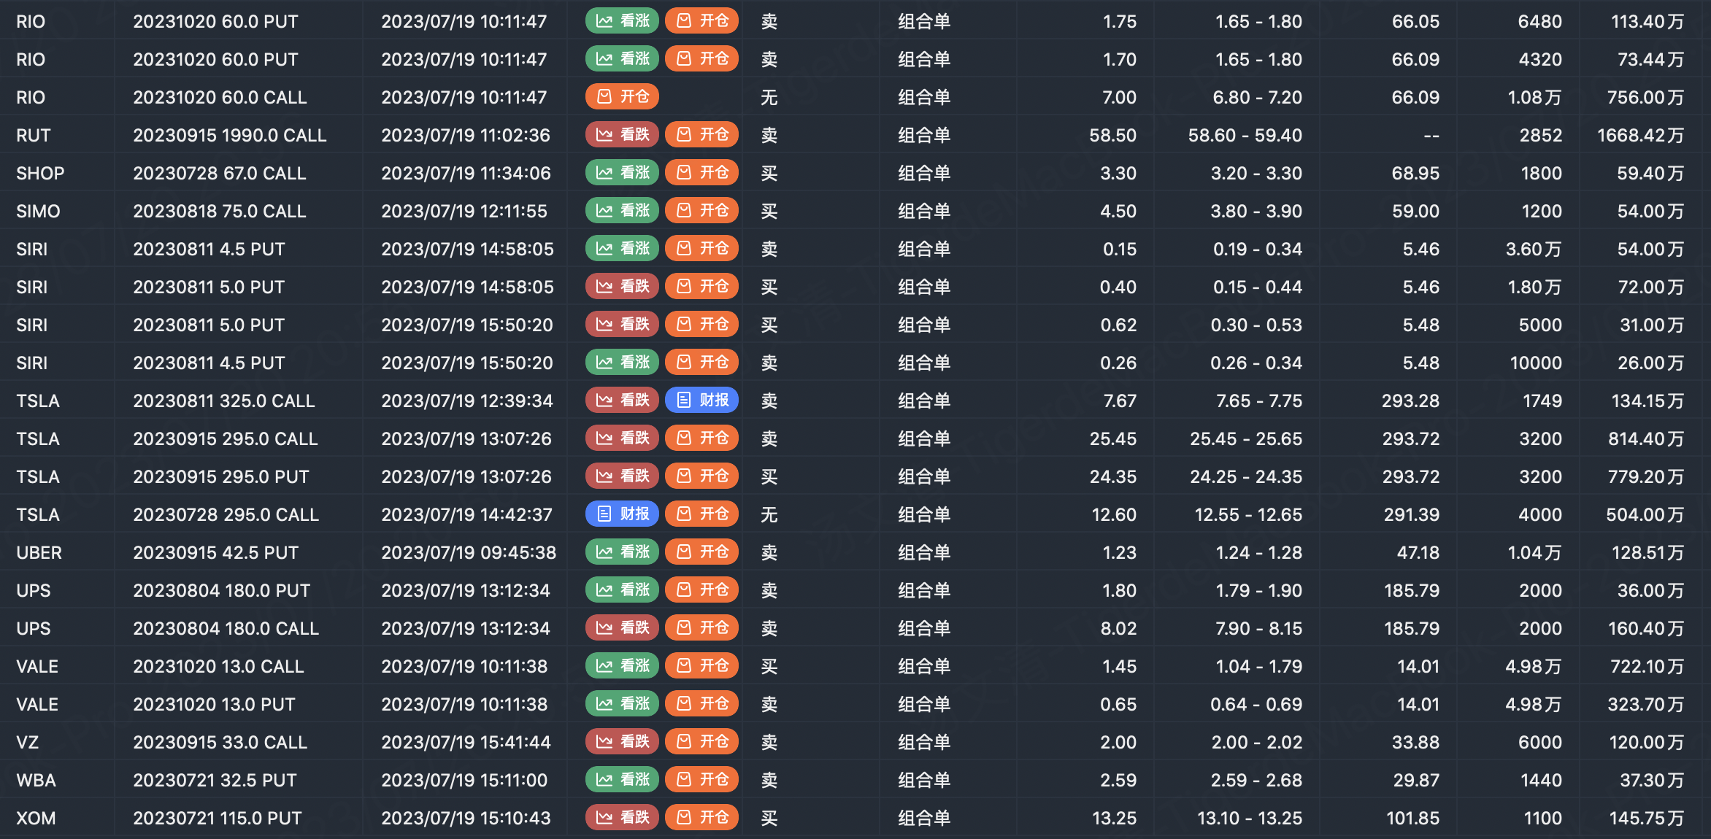The width and height of the screenshot is (1711, 839).
Task: Click the 看跌 tag in XOM row
Action: pyautogui.click(x=622, y=818)
